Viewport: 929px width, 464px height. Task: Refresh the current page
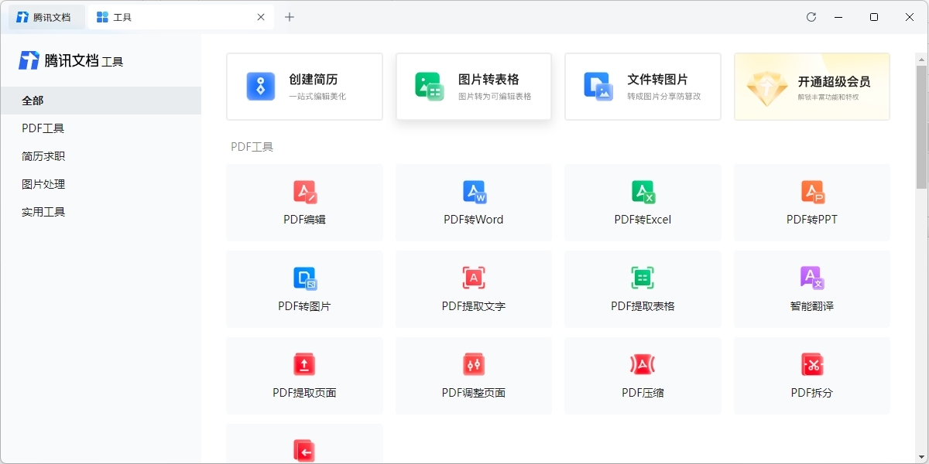[x=811, y=16]
